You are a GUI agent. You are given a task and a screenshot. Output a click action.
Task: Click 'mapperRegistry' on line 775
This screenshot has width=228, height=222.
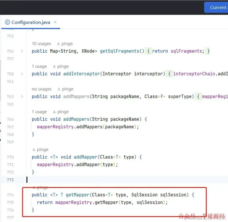point(74,203)
